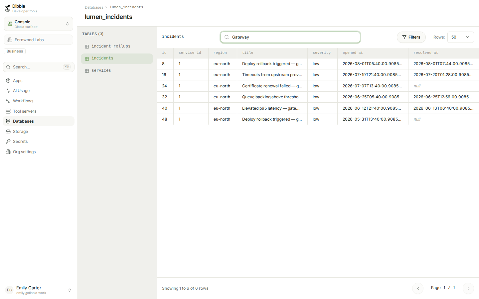Viewport: 479px width, 299px height.
Task: Open the Rows per page dropdown
Action: point(461,37)
